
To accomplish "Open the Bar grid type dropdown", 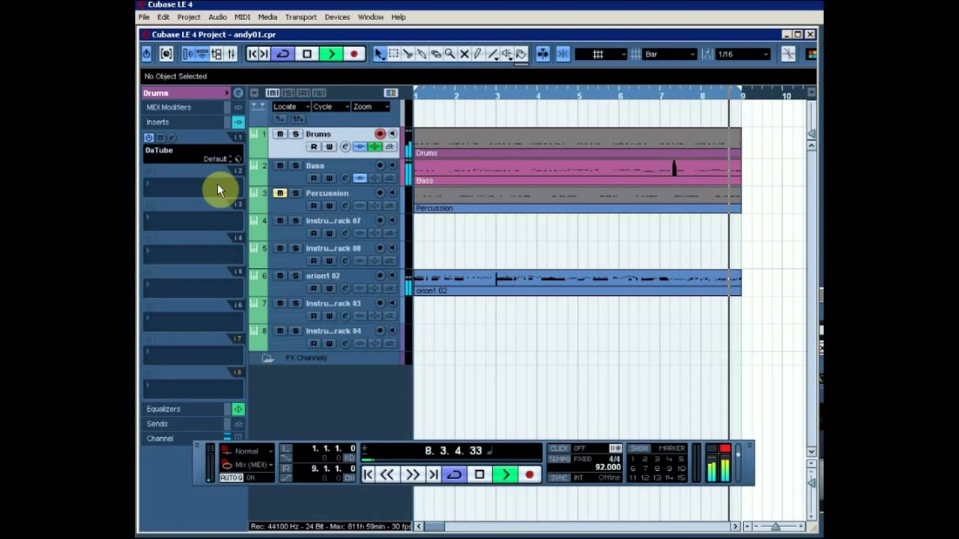I will pyautogui.click(x=670, y=54).
